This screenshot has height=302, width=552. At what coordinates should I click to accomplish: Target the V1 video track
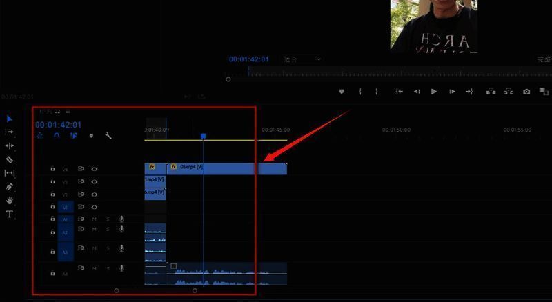(x=66, y=207)
